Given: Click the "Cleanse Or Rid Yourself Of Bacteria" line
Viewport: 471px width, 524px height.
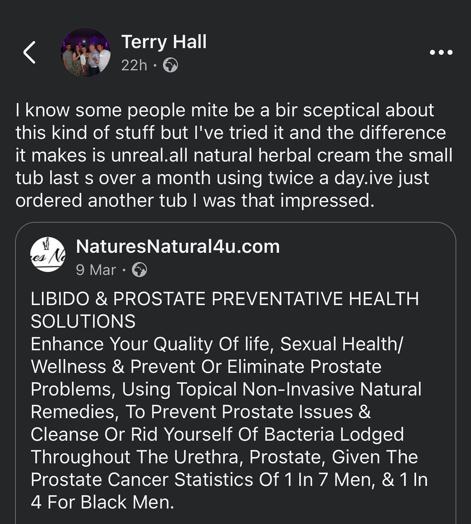Looking at the screenshot, I should pos(217,434).
